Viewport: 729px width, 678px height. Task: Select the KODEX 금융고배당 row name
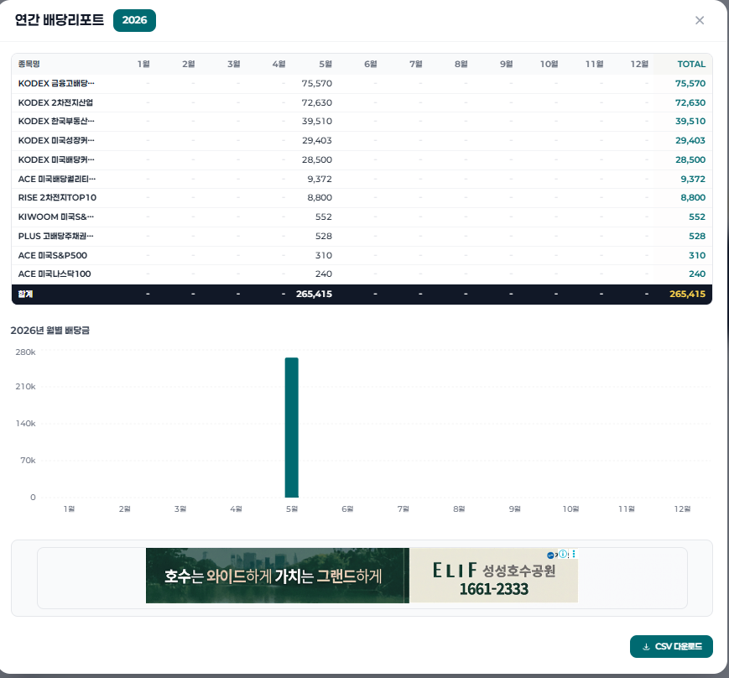tap(56, 83)
